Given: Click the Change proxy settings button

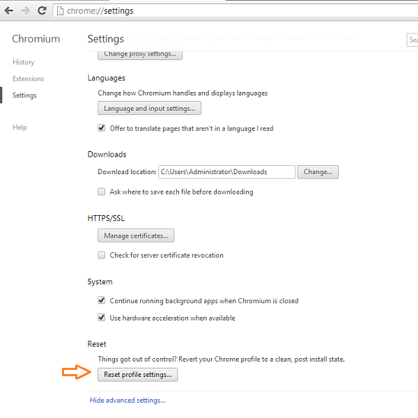Looking at the screenshot, I should [140, 54].
